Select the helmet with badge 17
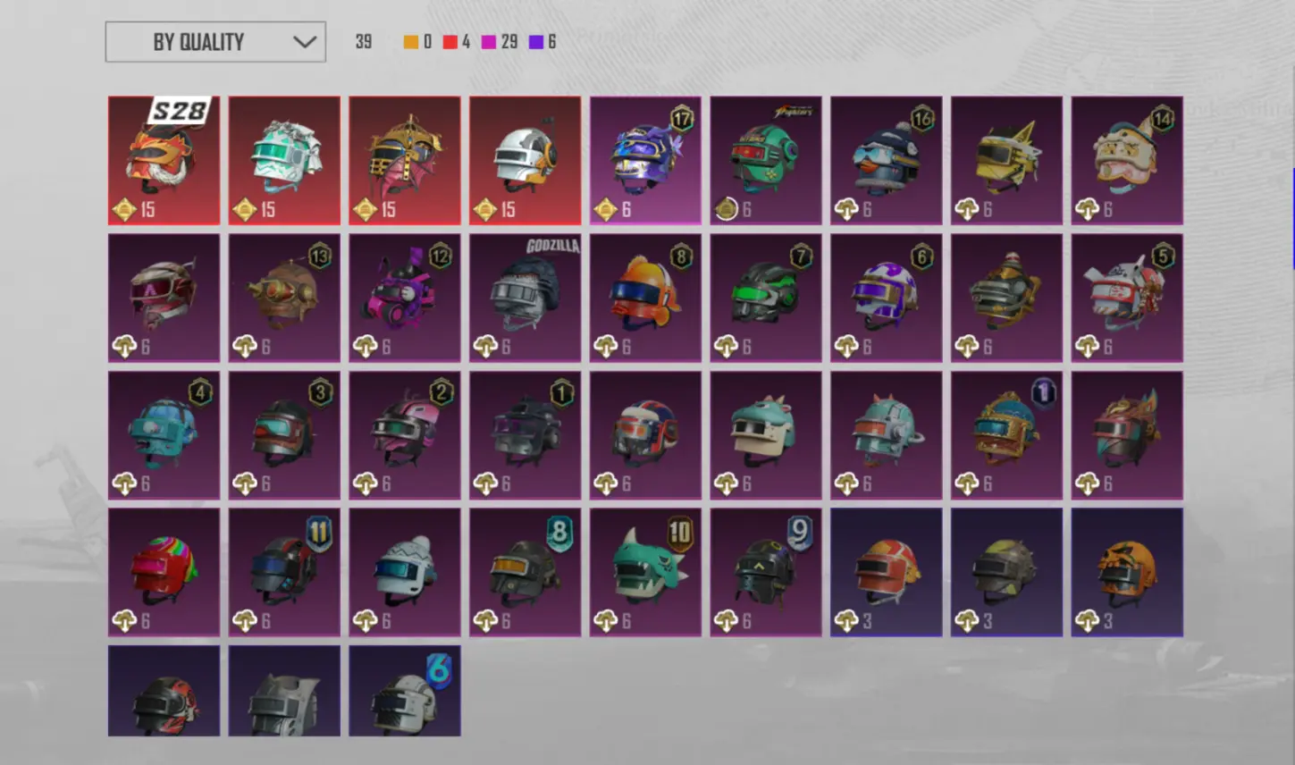 coord(645,161)
